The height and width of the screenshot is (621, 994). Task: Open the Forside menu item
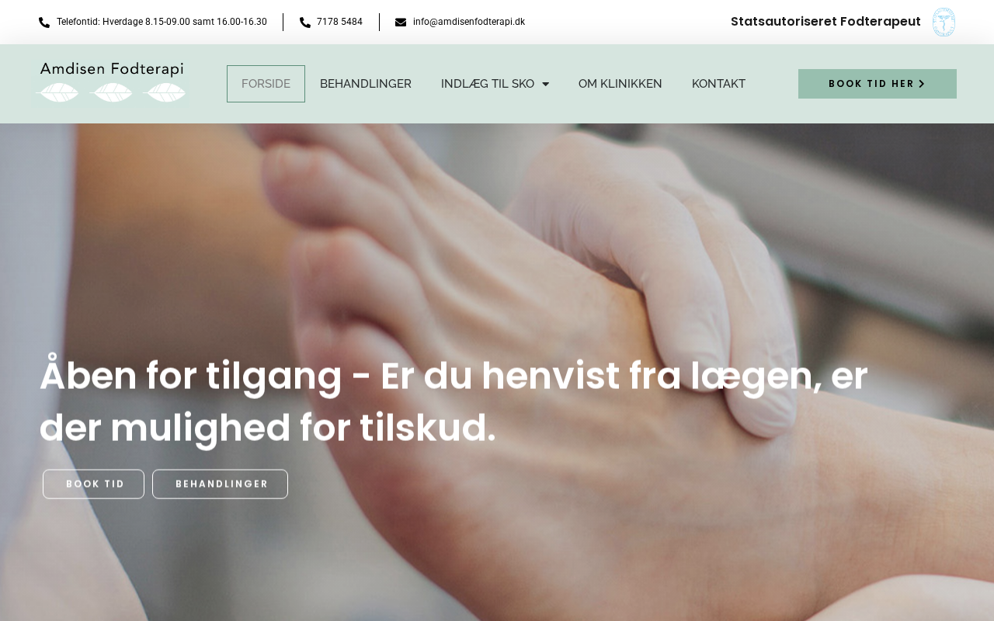pyautogui.click(x=266, y=84)
